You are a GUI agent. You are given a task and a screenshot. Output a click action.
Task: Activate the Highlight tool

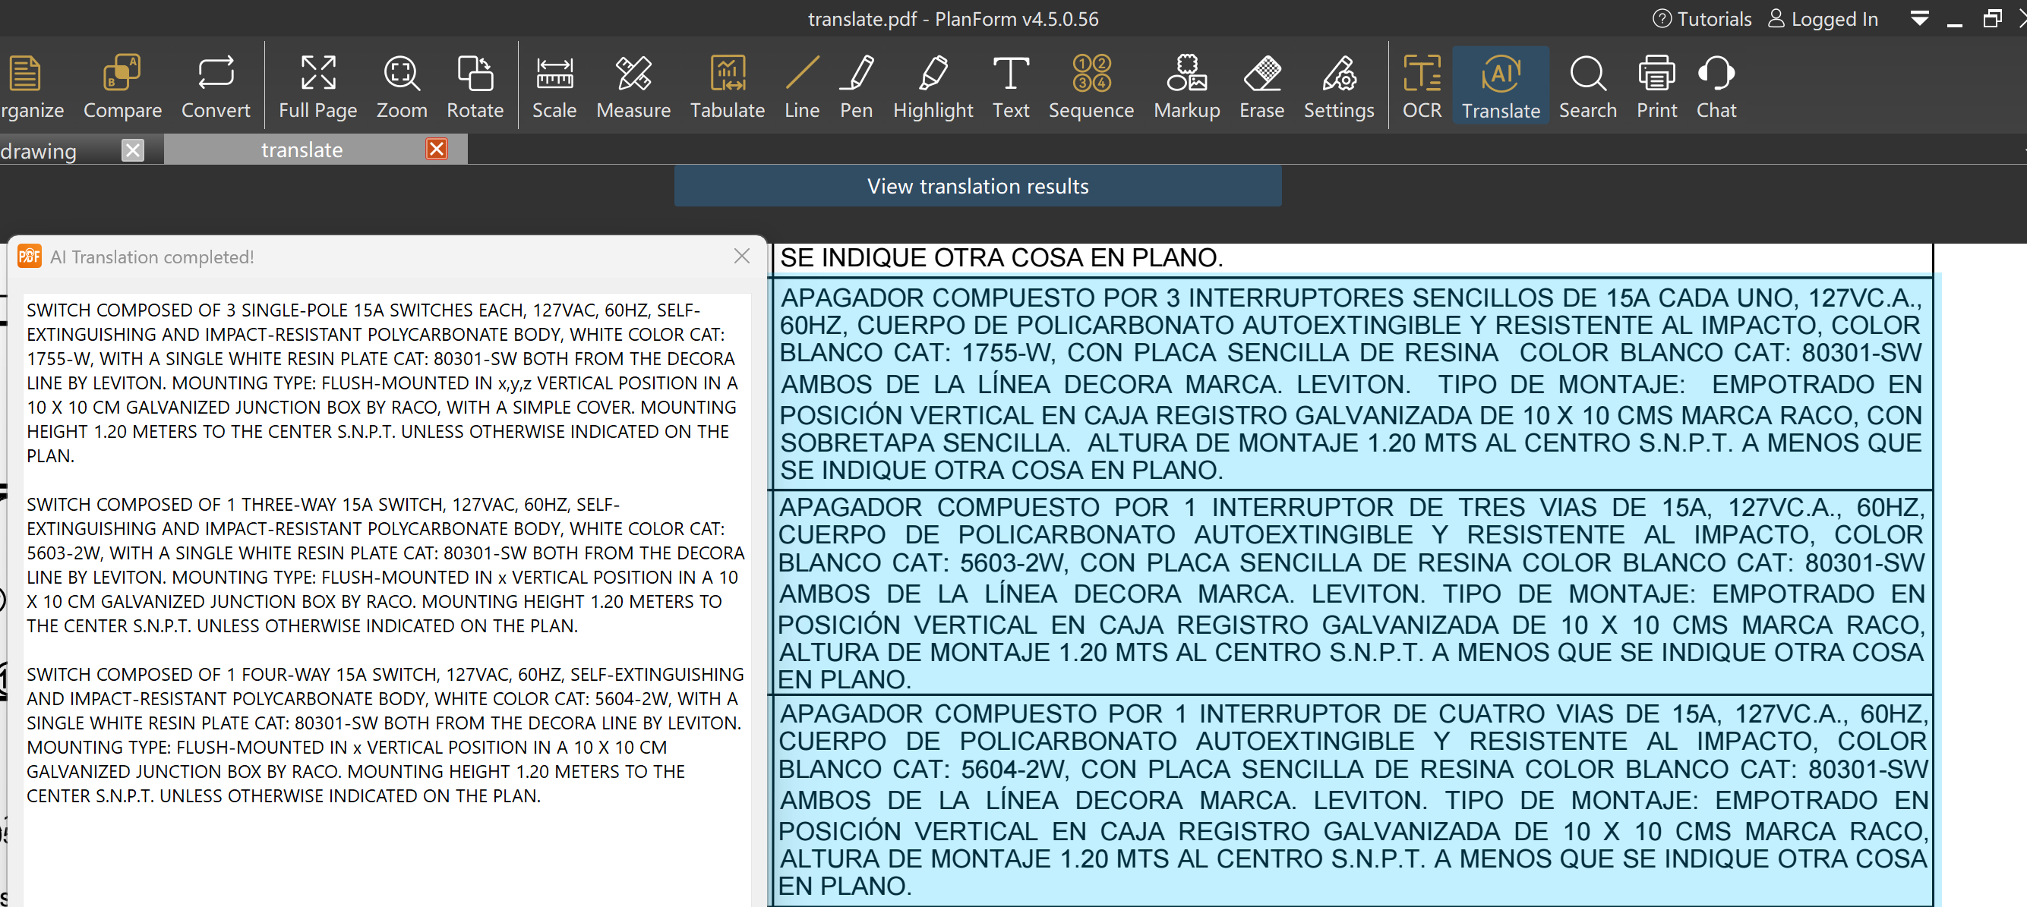pos(933,86)
